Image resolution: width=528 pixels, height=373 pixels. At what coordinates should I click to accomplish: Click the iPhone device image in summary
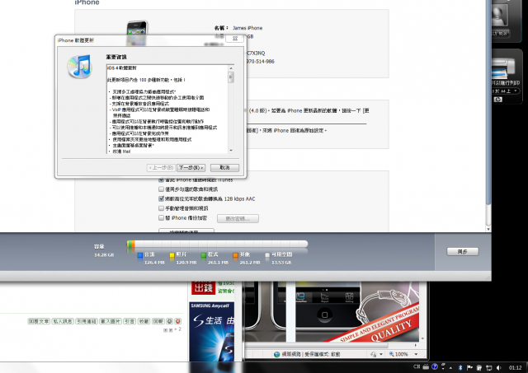(x=137, y=33)
